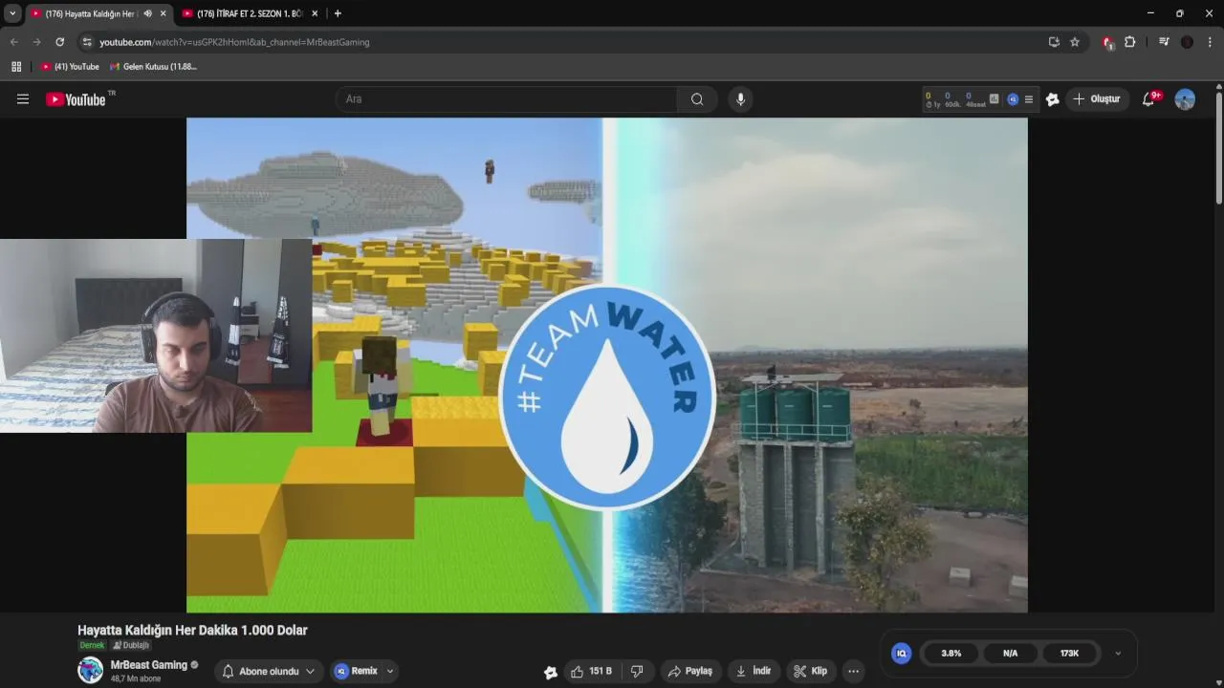Open a new browser tab

[338, 13]
